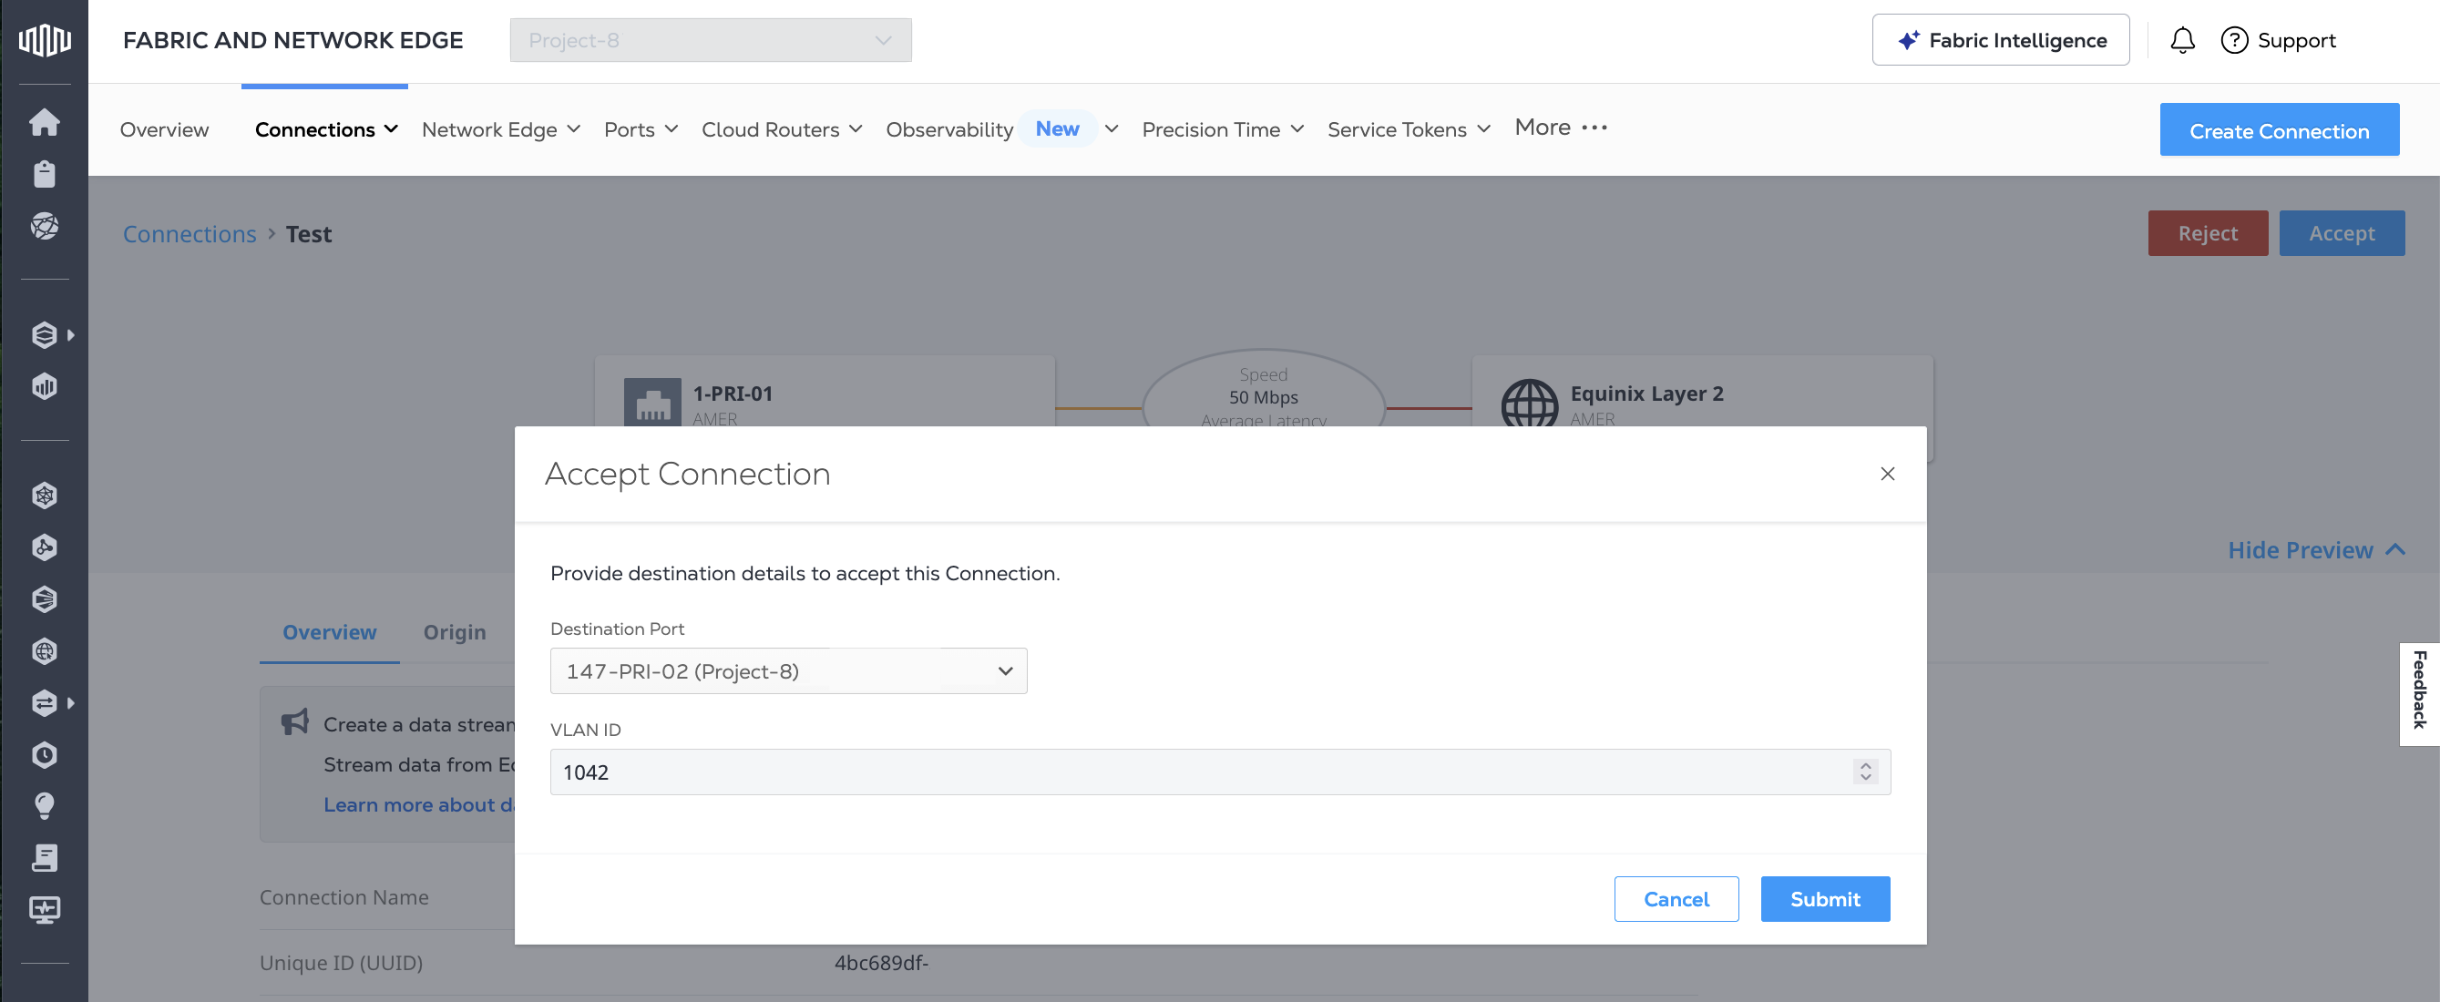Open the Cloud Routers menu

tap(782, 129)
